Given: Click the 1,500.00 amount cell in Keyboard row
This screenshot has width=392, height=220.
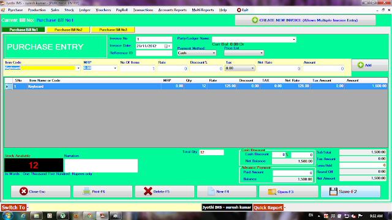Looking at the screenshot, I should pyautogui.click(x=366, y=86).
